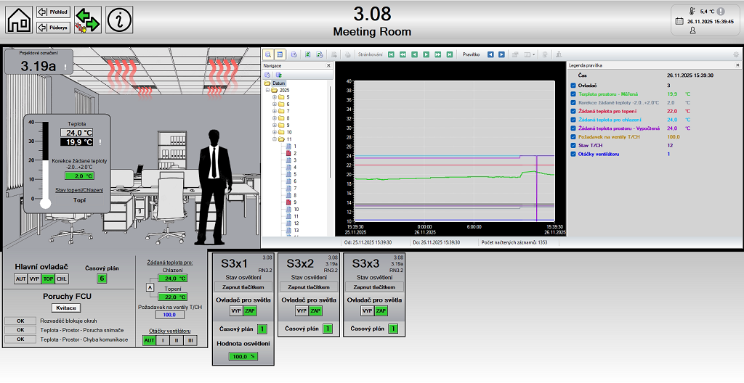Go to the home screen icon
The image size is (744, 383).
[20, 20]
